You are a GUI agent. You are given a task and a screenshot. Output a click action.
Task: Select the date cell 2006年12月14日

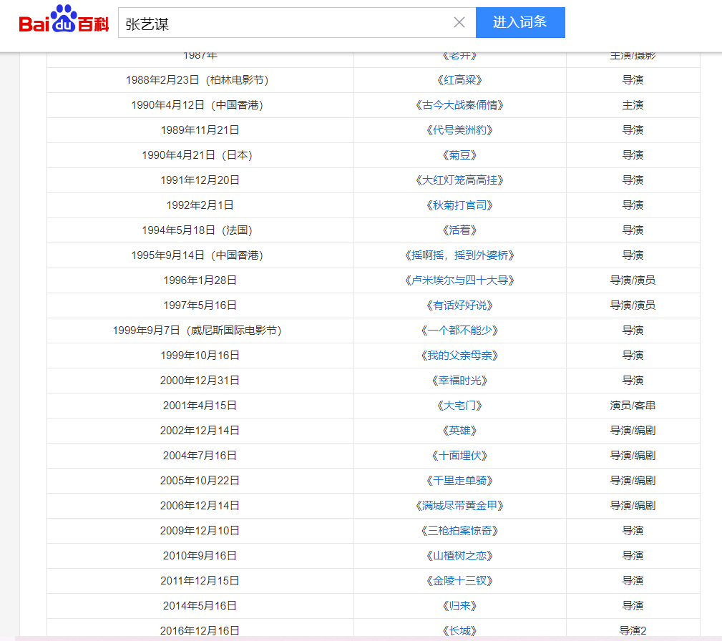coord(200,505)
